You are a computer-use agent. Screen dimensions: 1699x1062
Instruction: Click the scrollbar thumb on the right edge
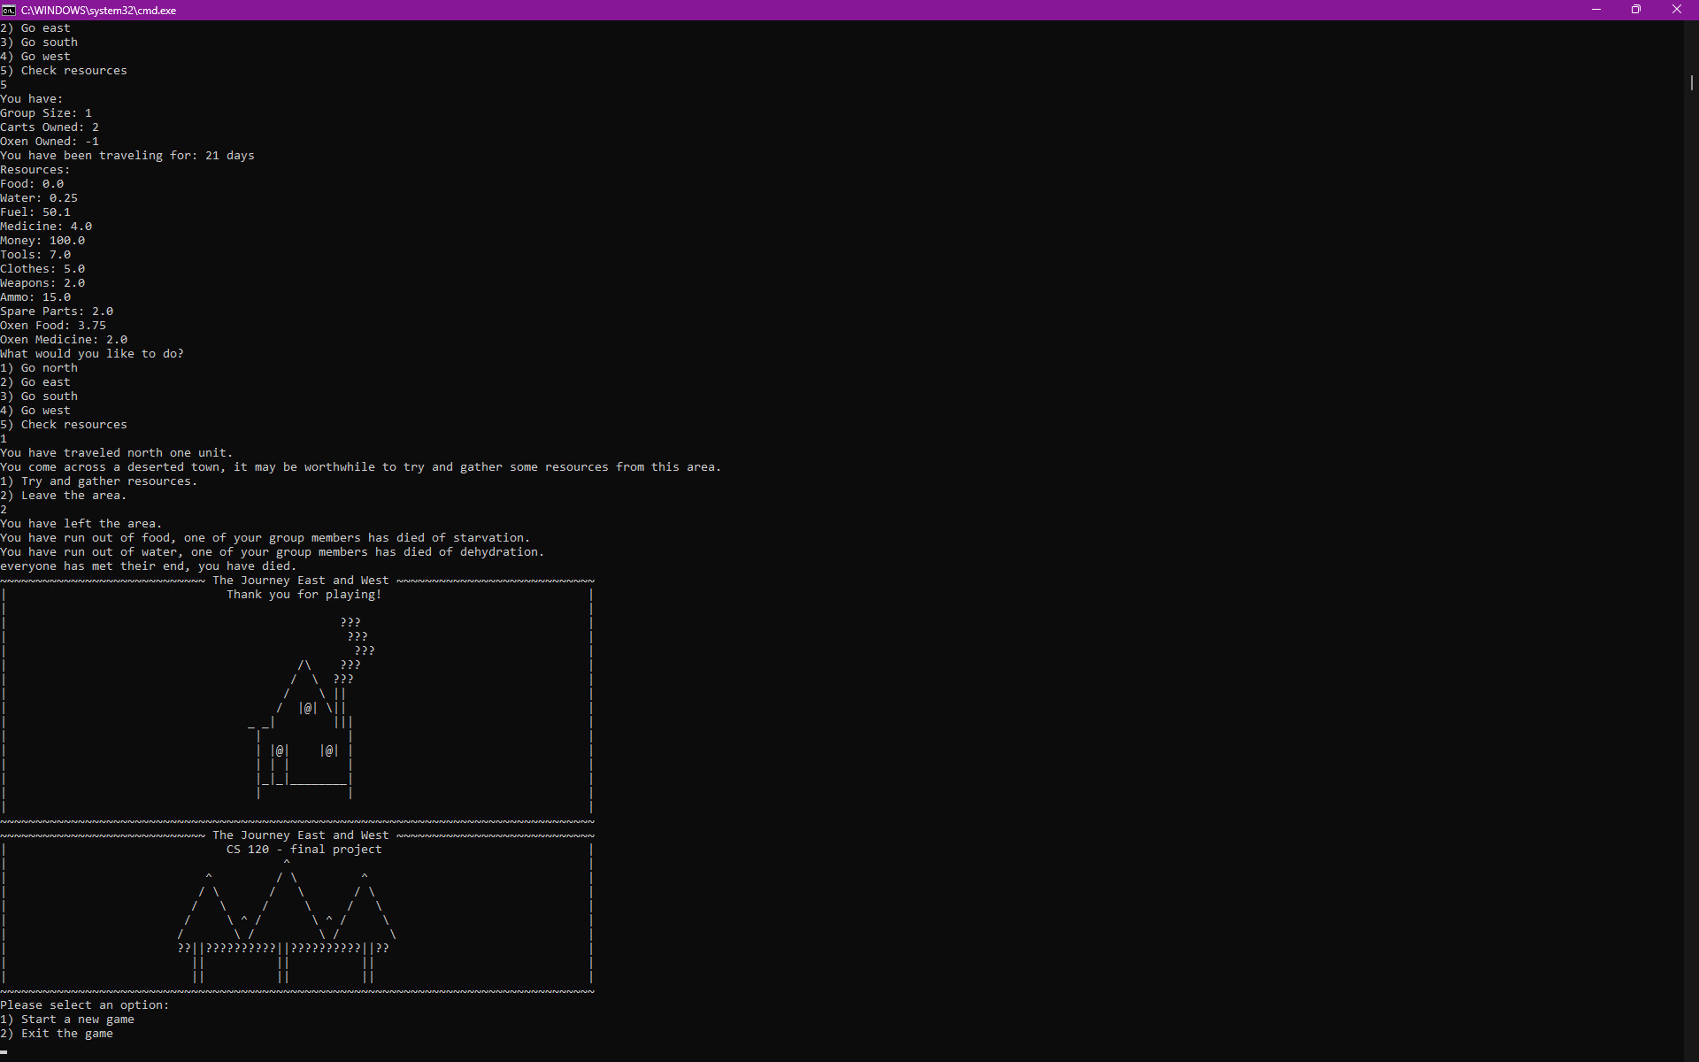tap(1691, 82)
